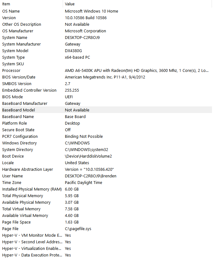Click the Version row label
The width and height of the screenshot is (222, 264).
(9, 18)
